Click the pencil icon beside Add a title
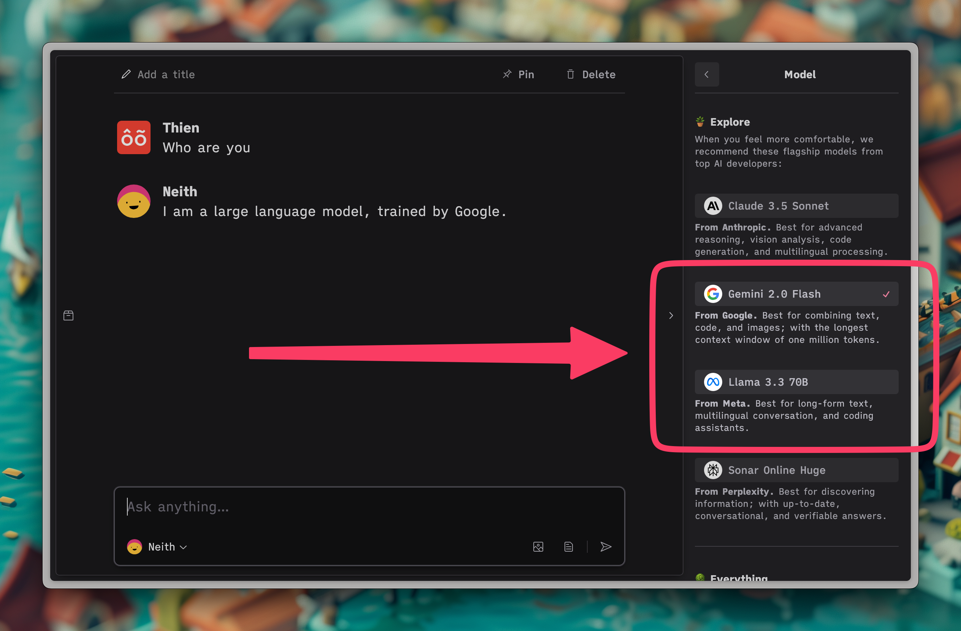Screen dimensions: 961x631 click(x=126, y=74)
